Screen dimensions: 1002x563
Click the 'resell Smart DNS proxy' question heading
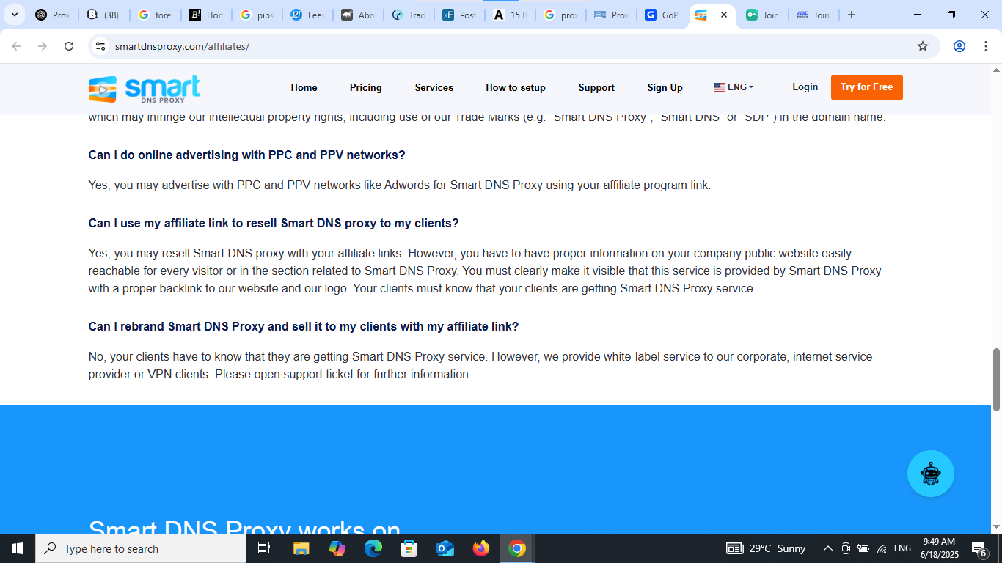coord(274,224)
